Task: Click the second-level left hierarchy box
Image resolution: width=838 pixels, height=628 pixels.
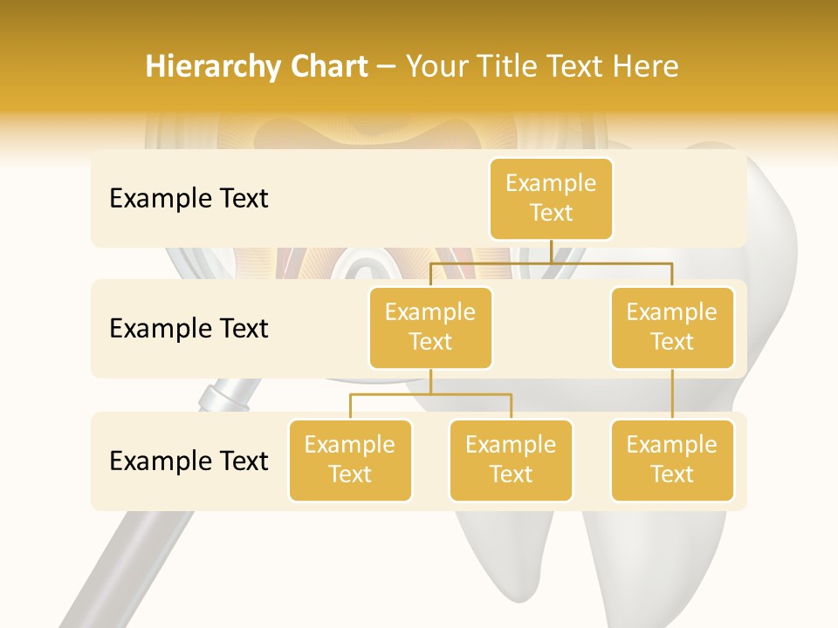Action: click(430, 327)
